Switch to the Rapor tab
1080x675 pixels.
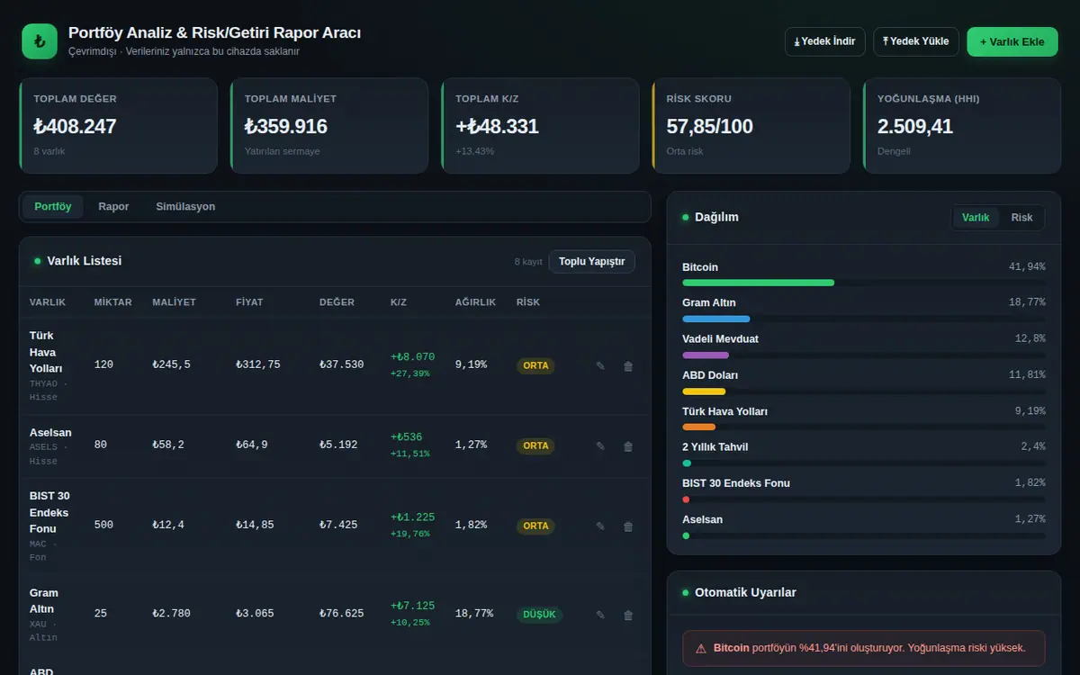click(113, 207)
